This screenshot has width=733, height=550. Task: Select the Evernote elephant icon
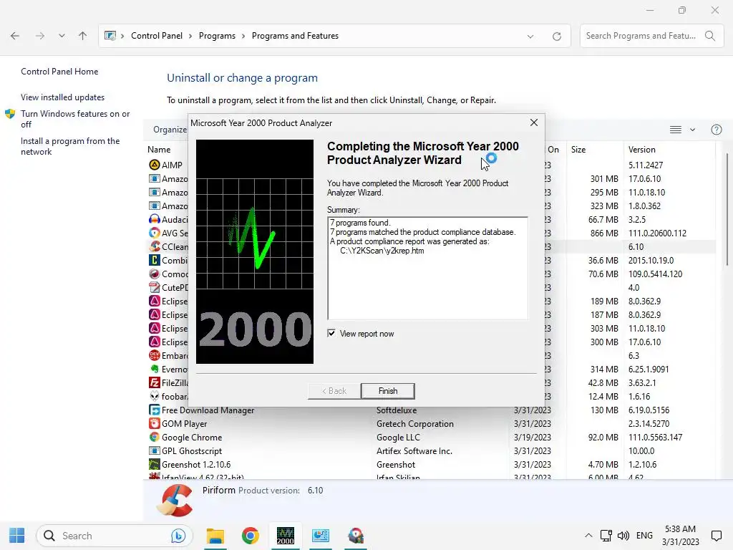[155, 369]
